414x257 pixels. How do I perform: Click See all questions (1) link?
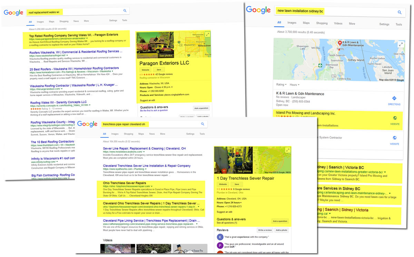[227, 223]
